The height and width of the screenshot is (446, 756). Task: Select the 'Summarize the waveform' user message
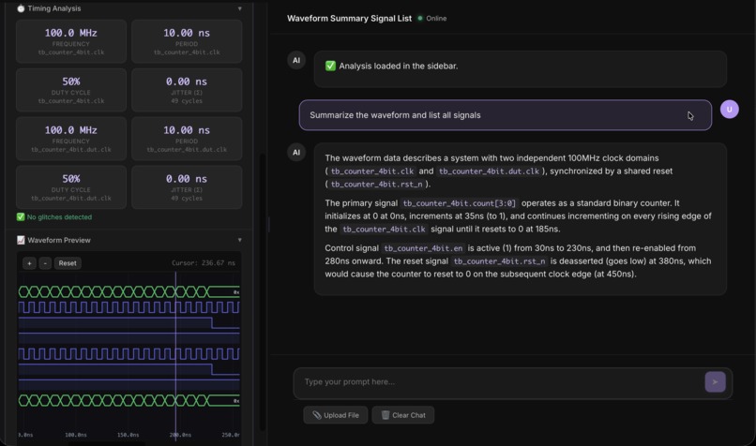(506, 115)
